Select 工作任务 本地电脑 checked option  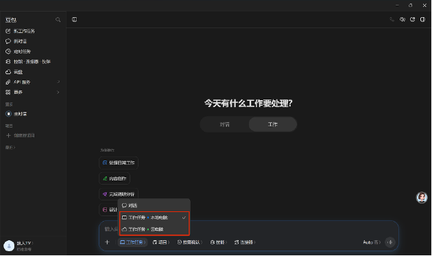coord(154,218)
